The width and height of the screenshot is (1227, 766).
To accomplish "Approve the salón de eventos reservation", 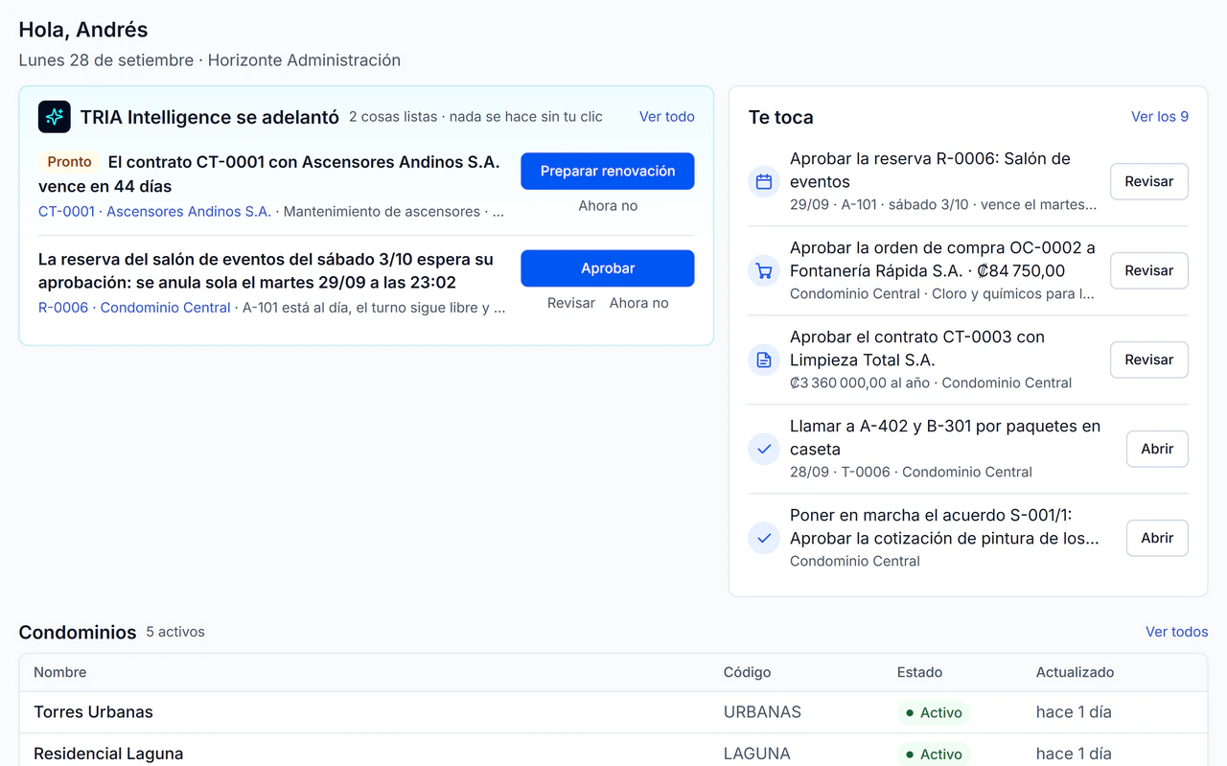I will [608, 268].
